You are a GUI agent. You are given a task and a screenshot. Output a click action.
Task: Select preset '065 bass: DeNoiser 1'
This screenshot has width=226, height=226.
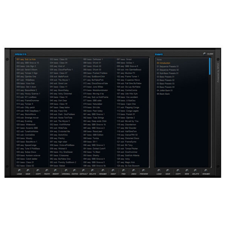[93, 60]
